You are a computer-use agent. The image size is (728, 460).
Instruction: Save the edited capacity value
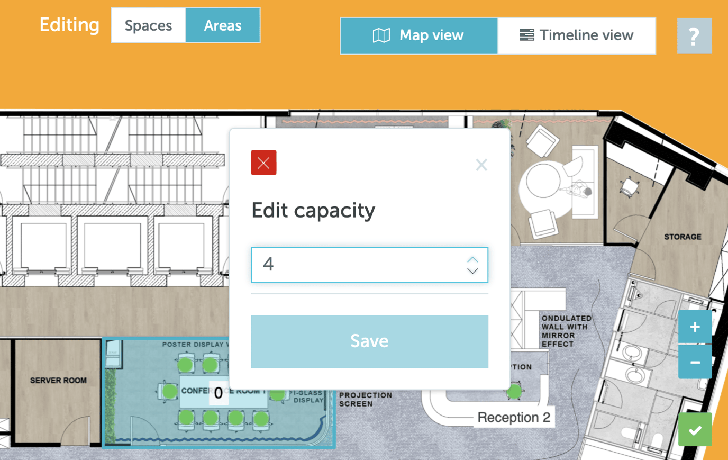click(369, 341)
